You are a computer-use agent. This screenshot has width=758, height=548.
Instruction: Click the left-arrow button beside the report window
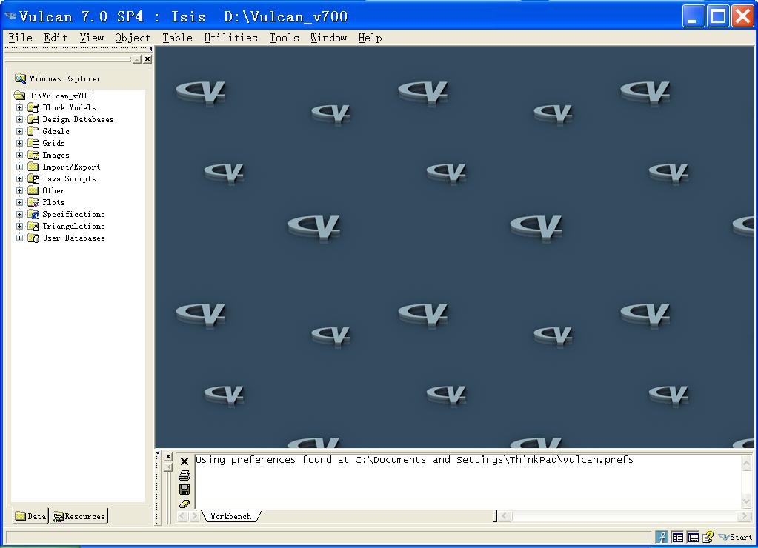[167, 467]
